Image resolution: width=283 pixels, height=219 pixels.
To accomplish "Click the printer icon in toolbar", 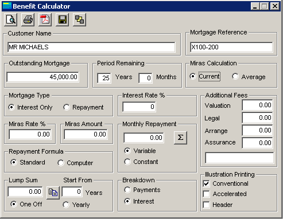I will pyautogui.click(x=28, y=19).
